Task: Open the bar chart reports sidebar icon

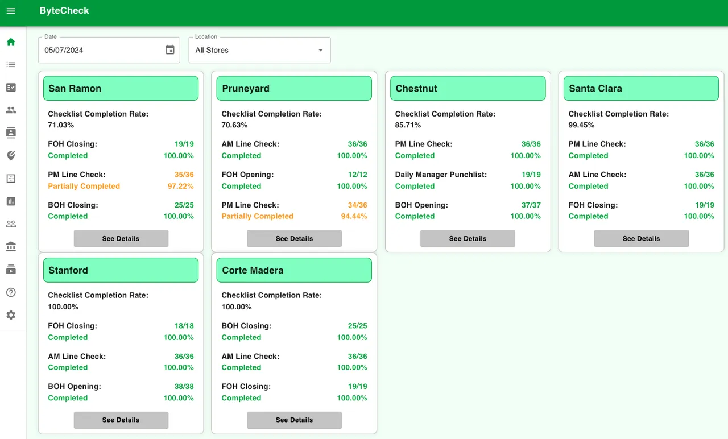Action: point(11,201)
